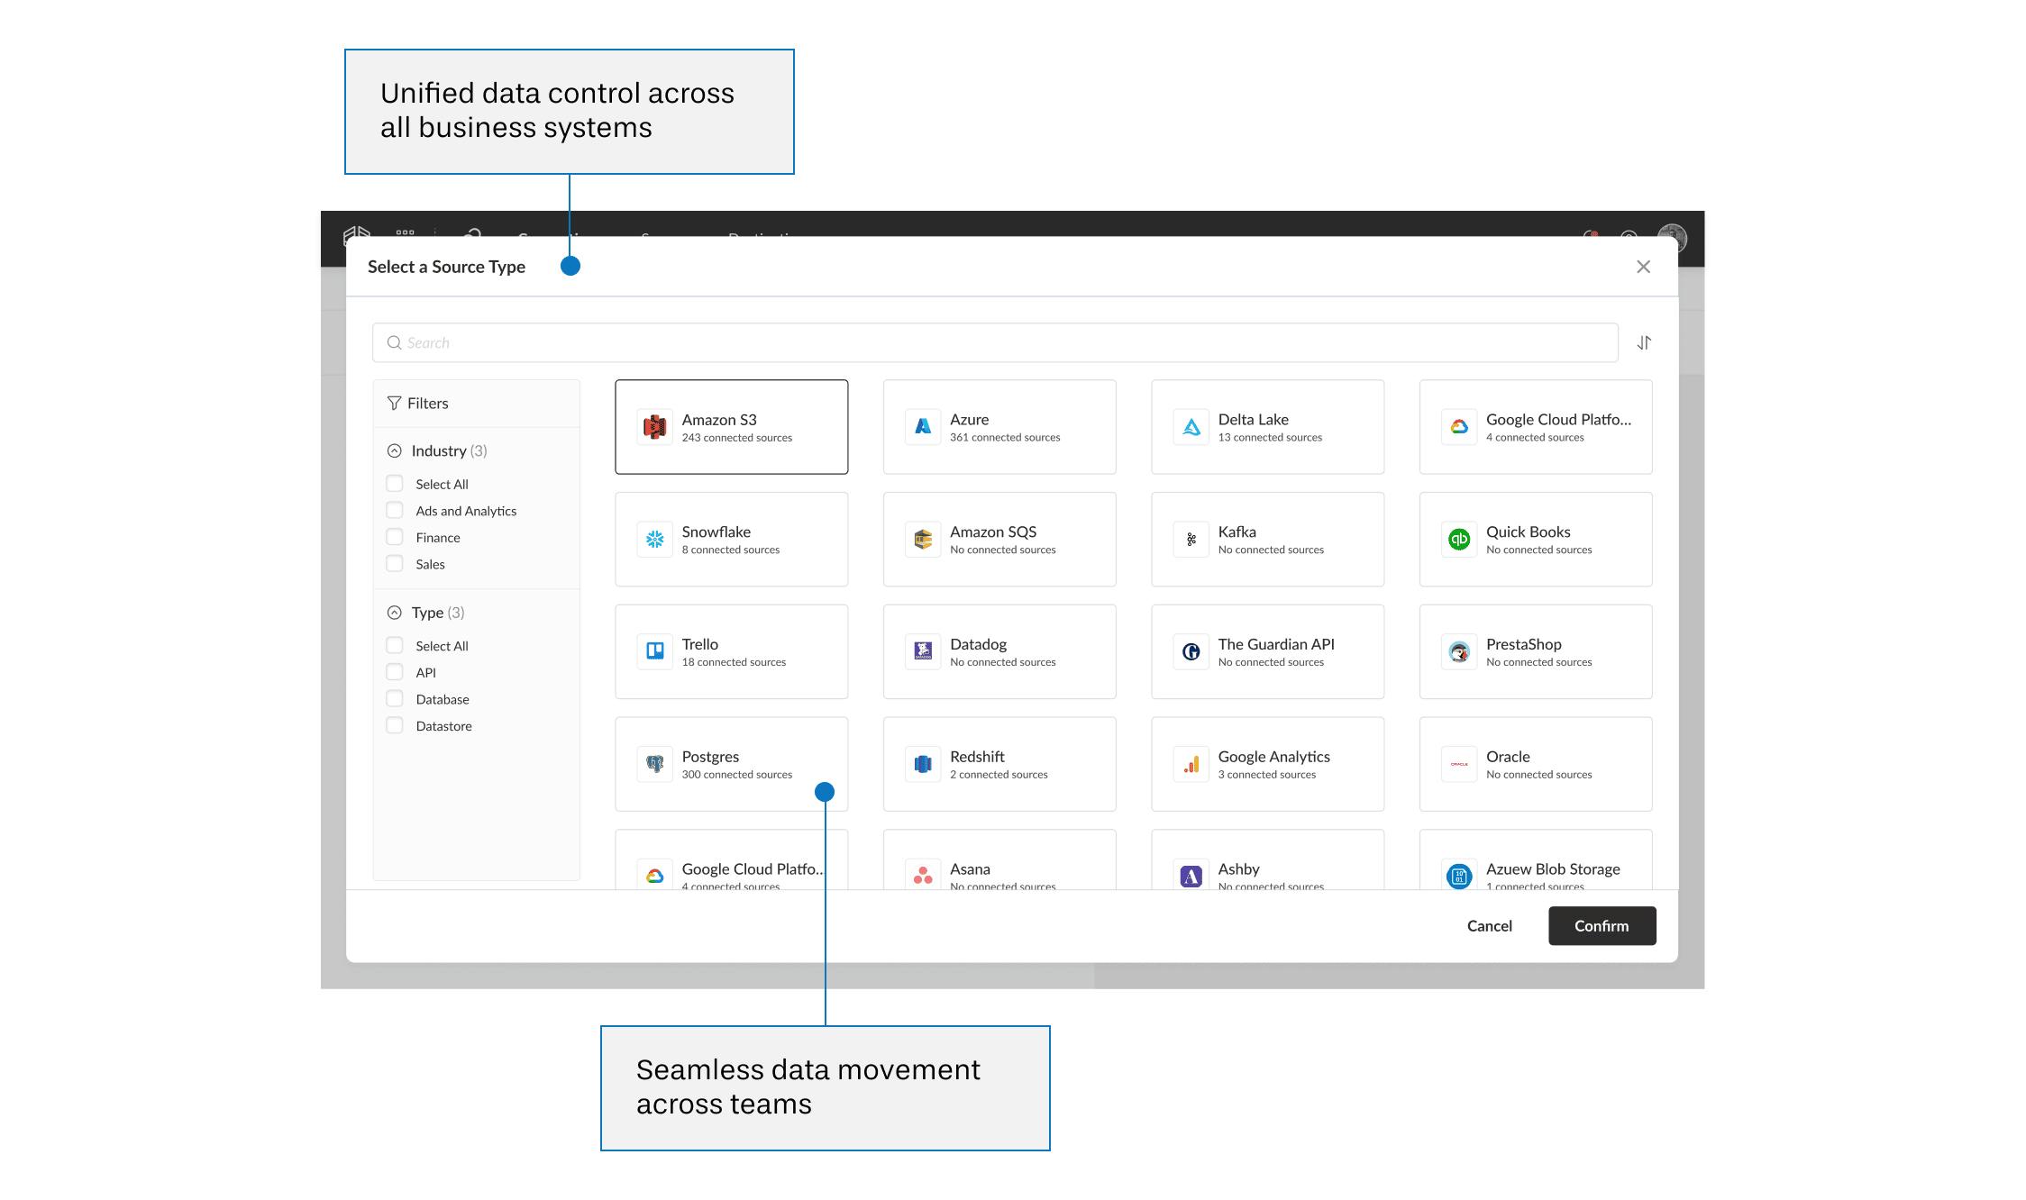The height and width of the screenshot is (1200, 2026).
Task: Select the Google Analytics icon
Action: (1191, 764)
